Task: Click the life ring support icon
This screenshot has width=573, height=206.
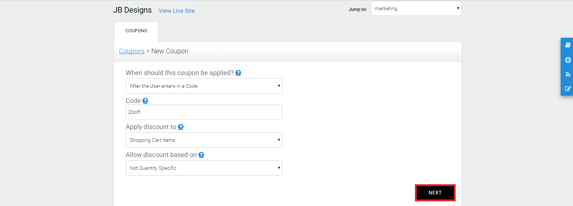Action: click(568, 60)
